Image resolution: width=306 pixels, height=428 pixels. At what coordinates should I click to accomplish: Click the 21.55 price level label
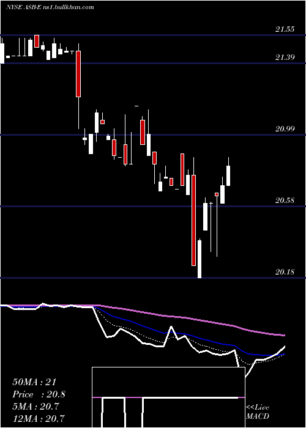tap(285, 29)
